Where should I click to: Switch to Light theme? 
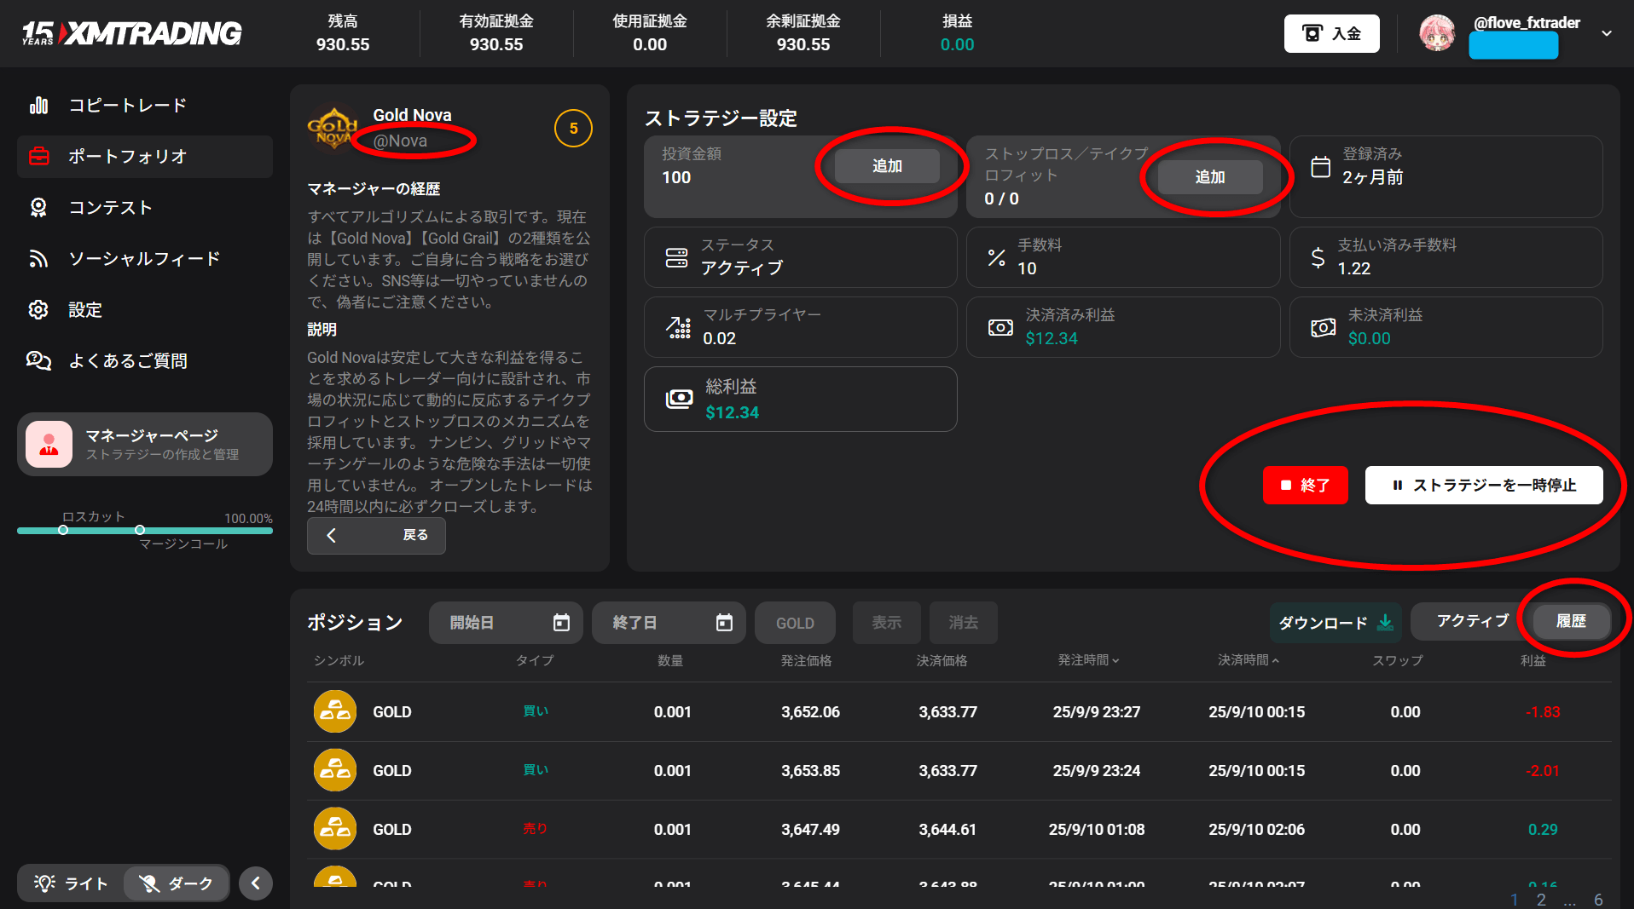[x=72, y=883]
